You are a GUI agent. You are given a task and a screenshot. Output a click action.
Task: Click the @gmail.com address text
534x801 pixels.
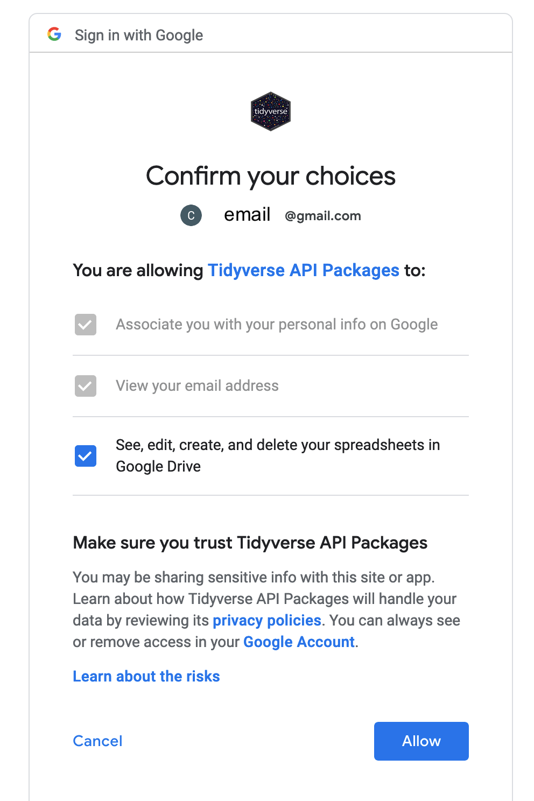click(323, 216)
